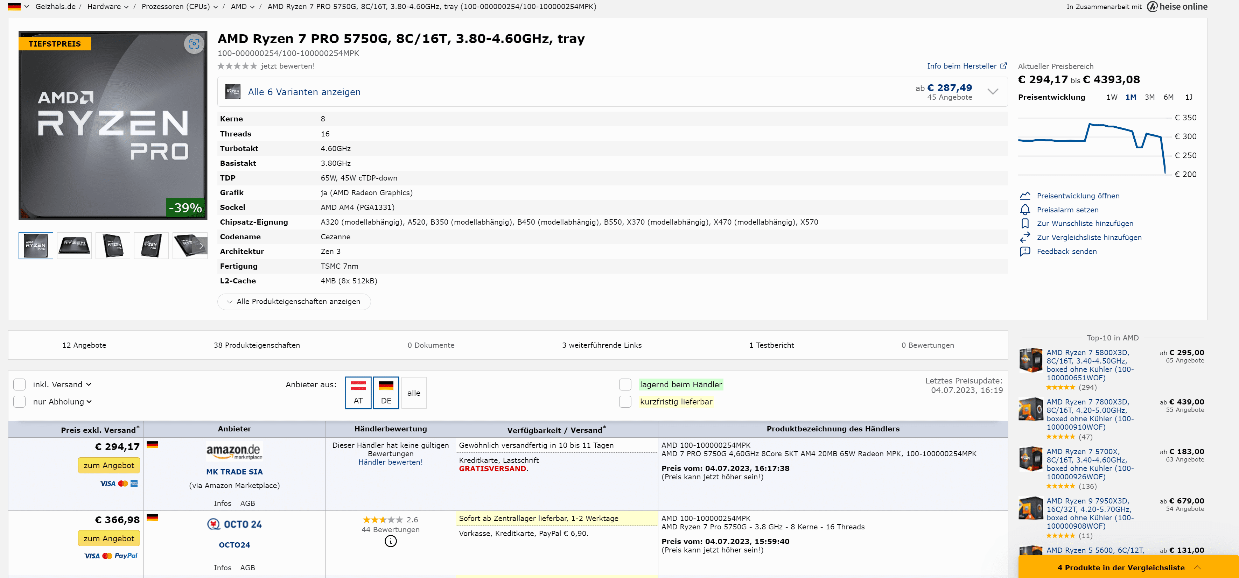The width and height of the screenshot is (1239, 578).
Task: Click the Wunschliste bookmark icon
Action: coord(1025,224)
